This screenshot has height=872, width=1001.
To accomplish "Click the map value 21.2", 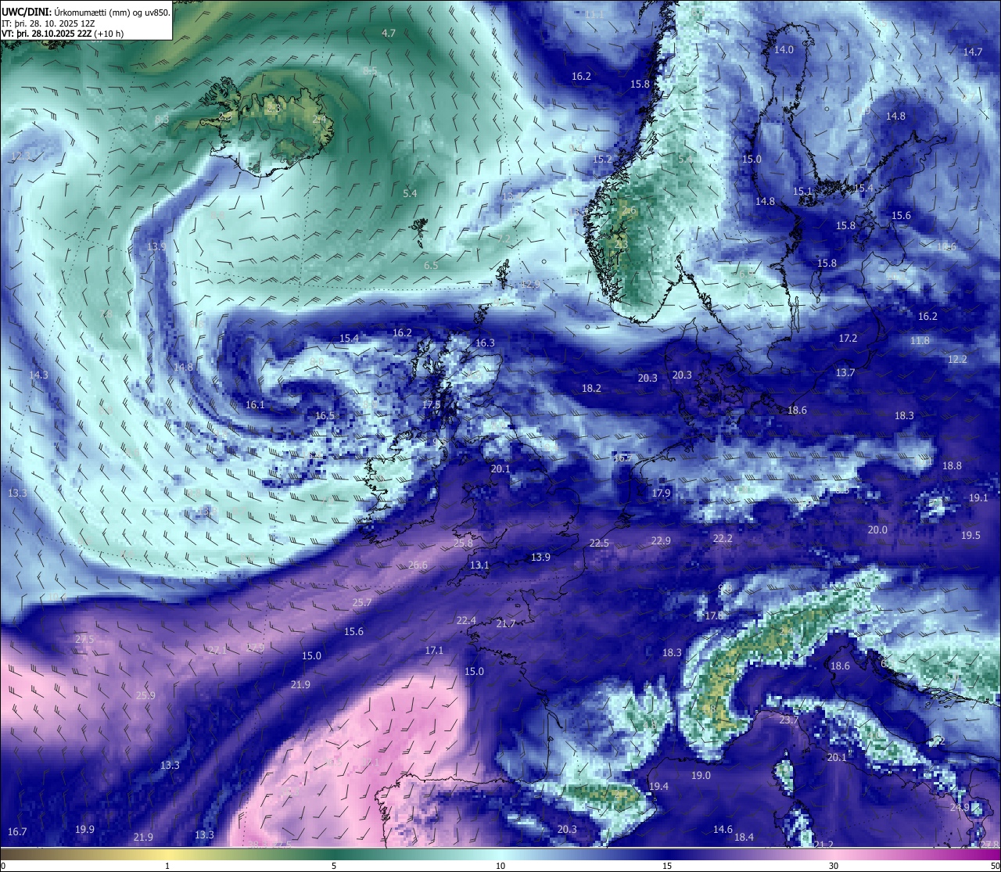I will 823,845.
